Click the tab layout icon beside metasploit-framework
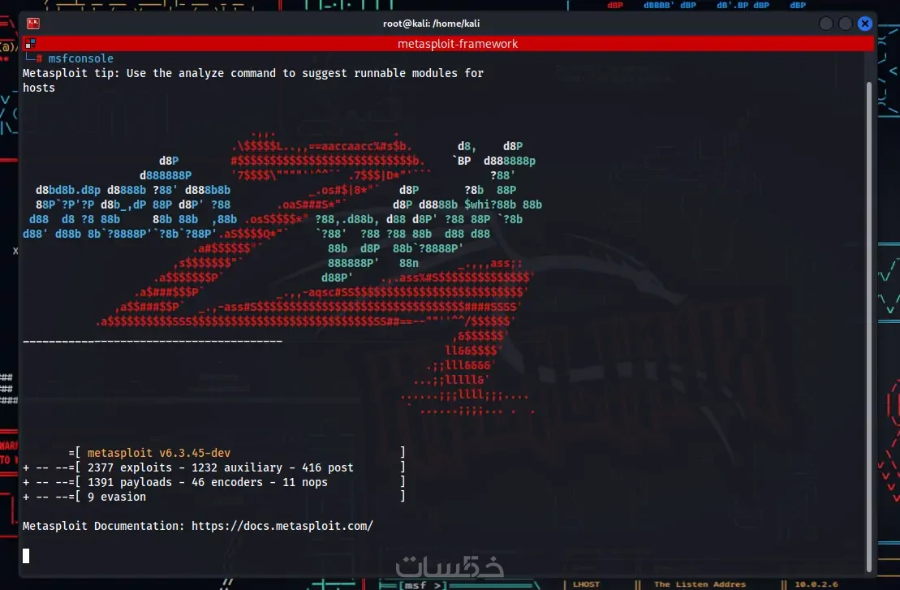 (30, 44)
